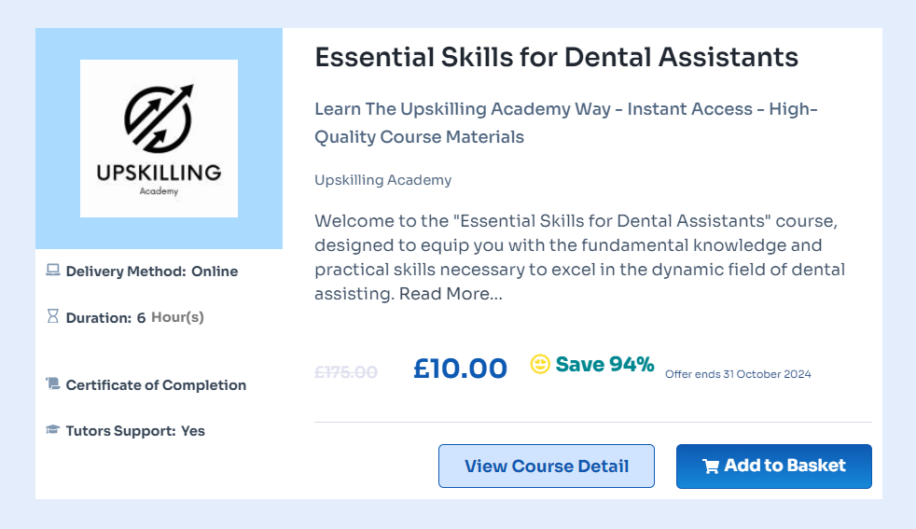Expand description via Read More link
The height and width of the screenshot is (529, 916).
click(x=451, y=294)
